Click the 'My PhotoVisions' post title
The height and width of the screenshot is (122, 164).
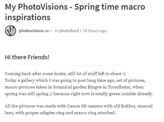(36, 7)
